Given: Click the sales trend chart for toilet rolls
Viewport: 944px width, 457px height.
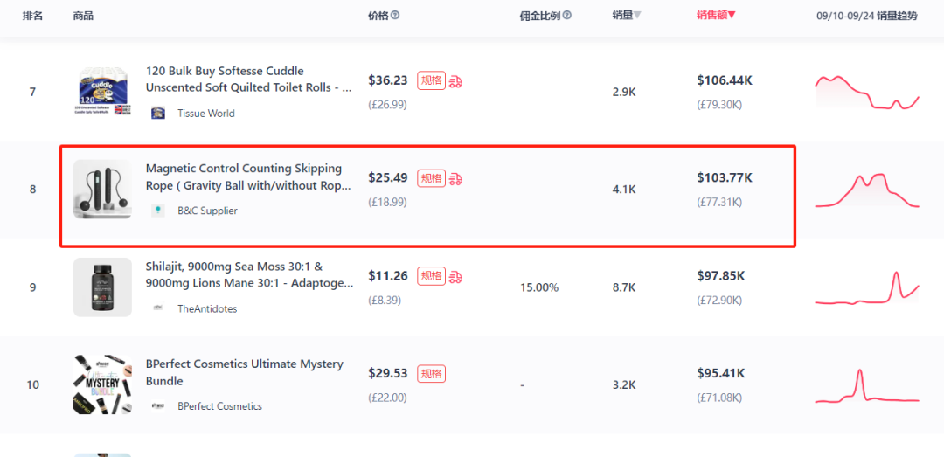Looking at the screenshot, I should [x=867, y=92].
